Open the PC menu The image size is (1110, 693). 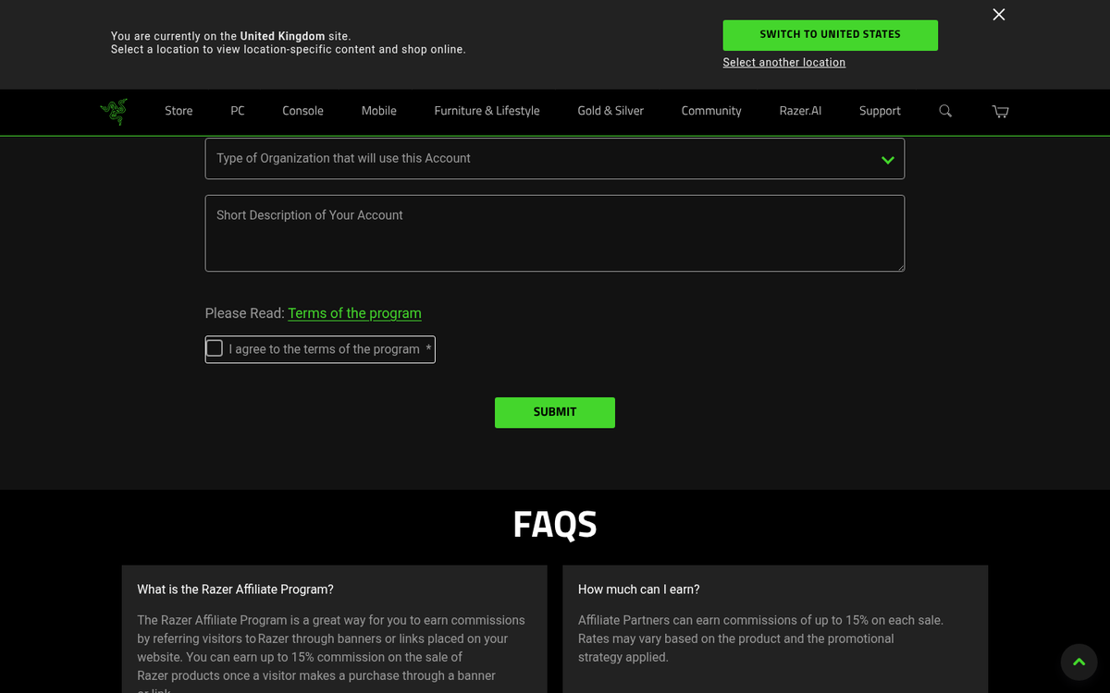238,111
